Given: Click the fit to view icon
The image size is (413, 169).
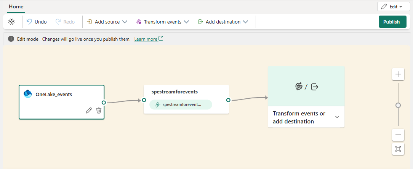Looking at the screenshot, I should [x=398, y=149].
